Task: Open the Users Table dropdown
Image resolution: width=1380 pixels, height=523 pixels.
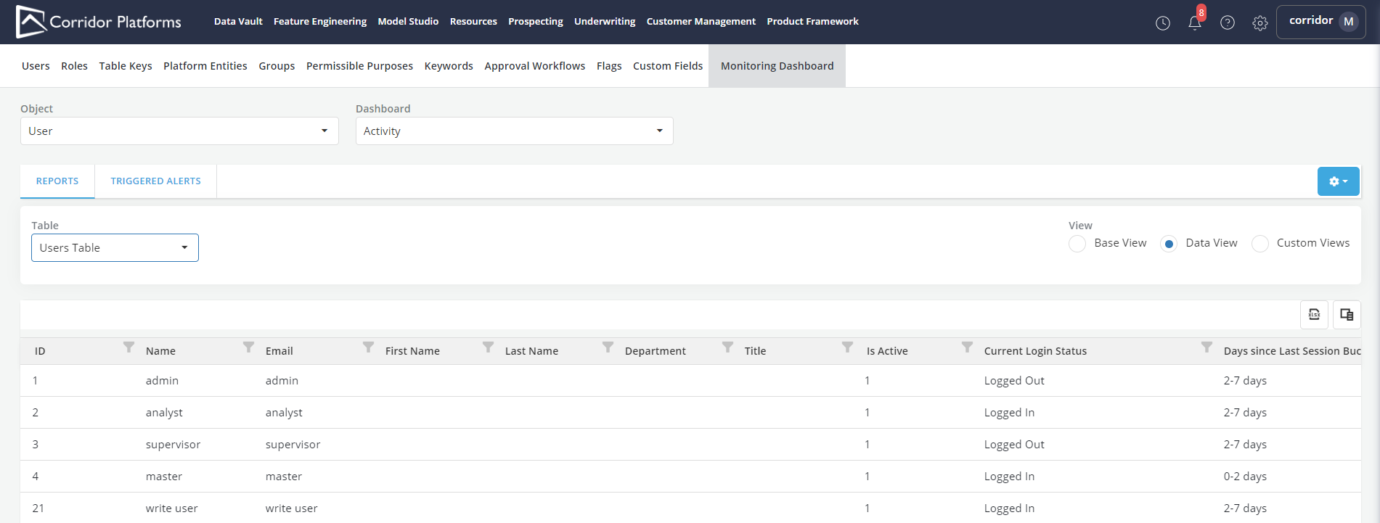Action: click(x=115, y=248)
